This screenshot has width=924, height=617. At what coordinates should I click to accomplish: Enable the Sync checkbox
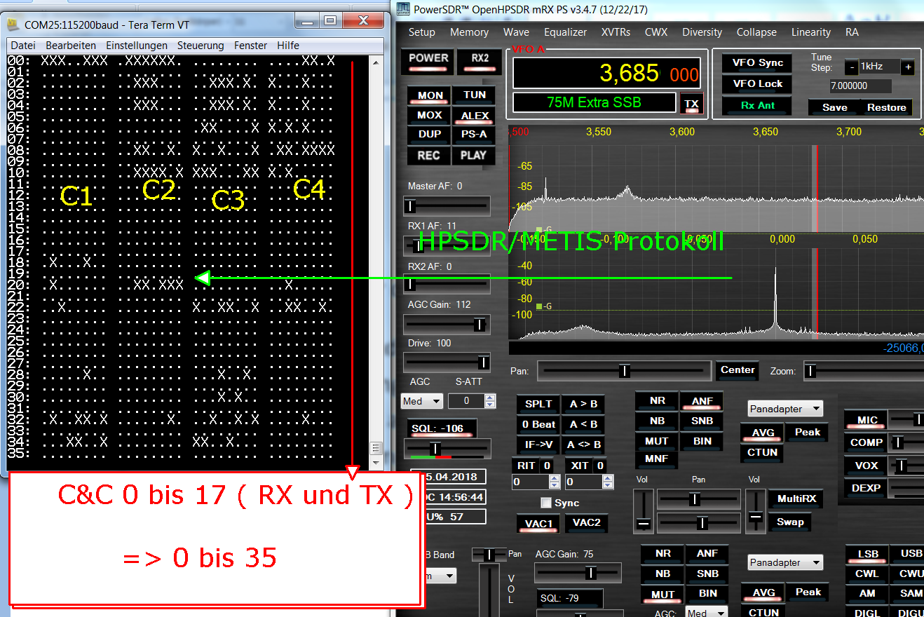pos(546,503)
